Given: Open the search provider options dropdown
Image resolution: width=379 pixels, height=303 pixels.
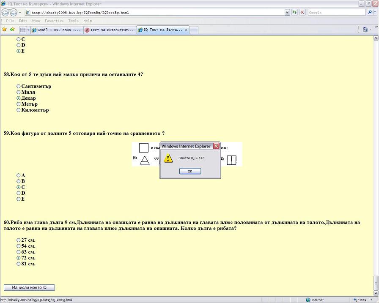Looking at the screenshot, I should click(375, 12).
